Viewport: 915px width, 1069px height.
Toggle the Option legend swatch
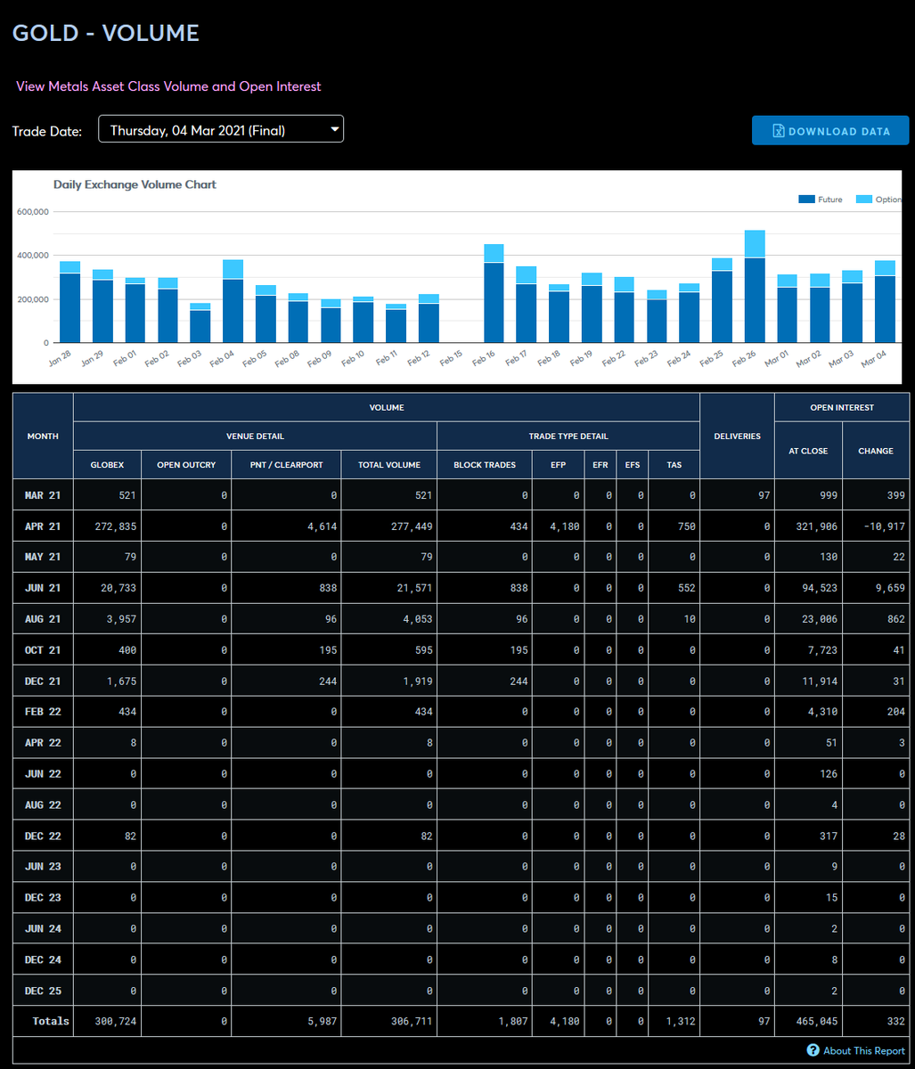click(863, 200)
